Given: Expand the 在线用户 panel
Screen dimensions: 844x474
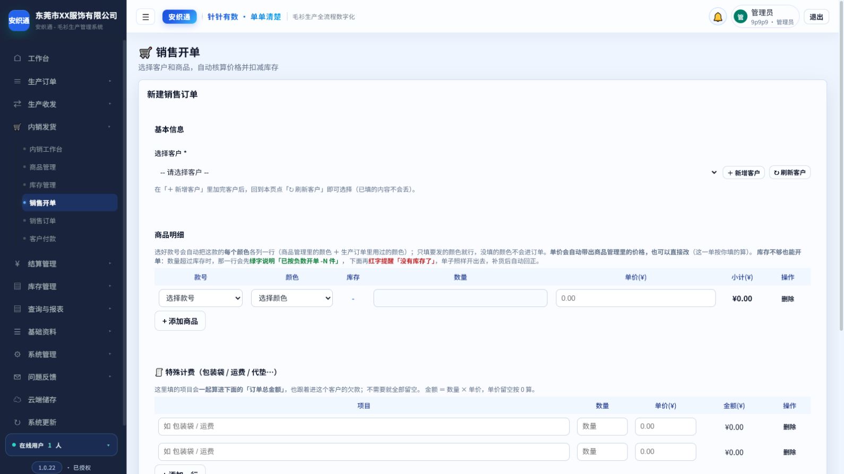Looking at the screenshot, I should (62, 445).
